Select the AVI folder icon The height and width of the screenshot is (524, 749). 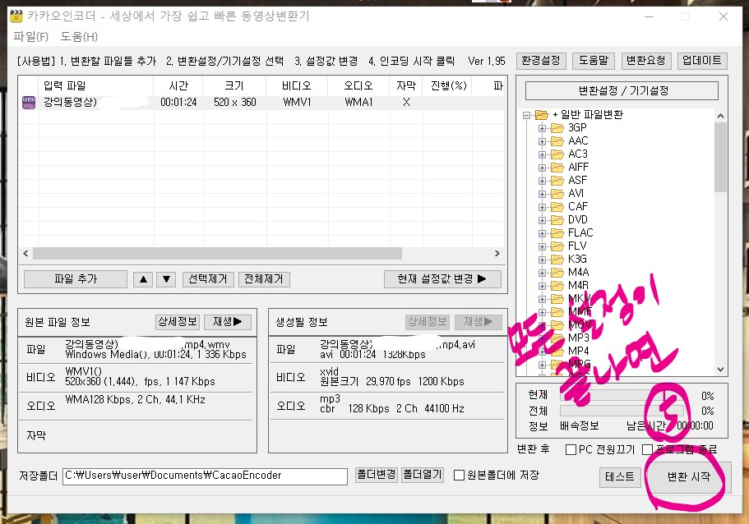tap(557, 193)
